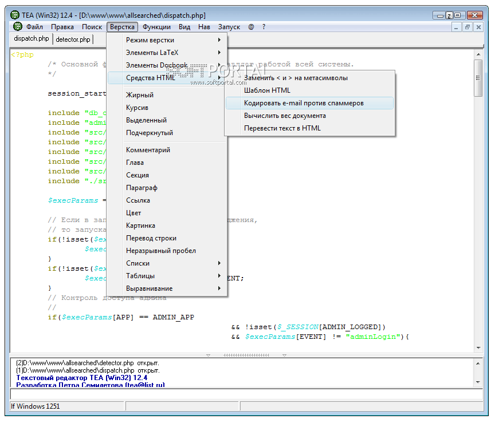Viewport: 491px width, 423px height.
Task: Expand the Выравнивание submenu
Action: pos(167,288)
